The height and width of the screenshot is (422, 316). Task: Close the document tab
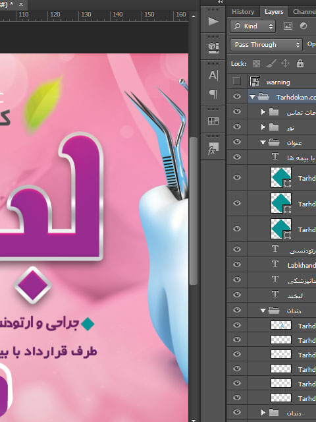coord(21,5)
